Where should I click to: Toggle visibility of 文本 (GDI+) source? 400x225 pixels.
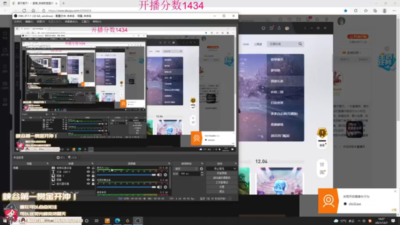pos(88,171)
